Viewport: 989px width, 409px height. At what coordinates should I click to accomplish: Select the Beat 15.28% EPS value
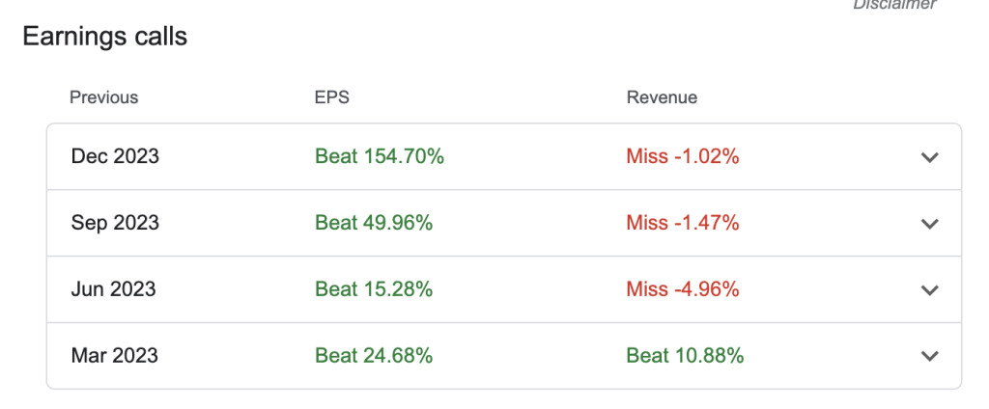(x=374, y=288)
